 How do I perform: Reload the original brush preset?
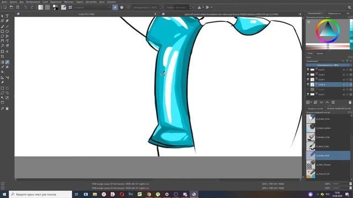tap(129, 7)
